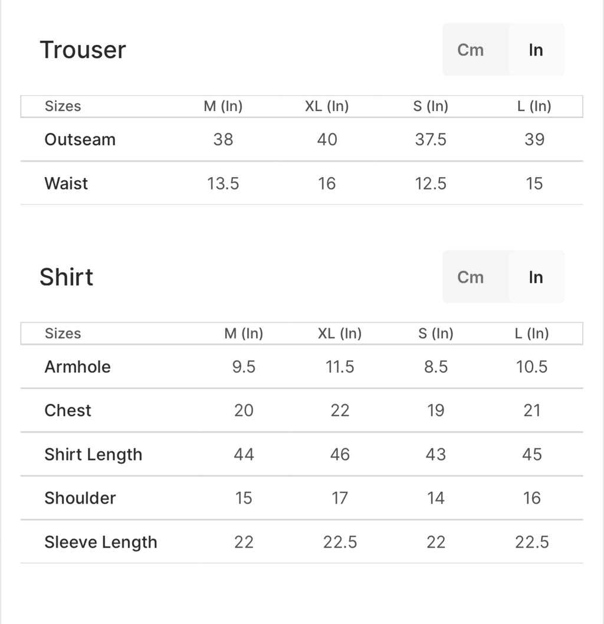604x624 pixels.
Task: Click the Waist row label
Action: pos(66,184)
